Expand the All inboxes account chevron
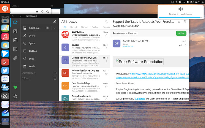Screen dimensions: 205x128 pos(54,28)
